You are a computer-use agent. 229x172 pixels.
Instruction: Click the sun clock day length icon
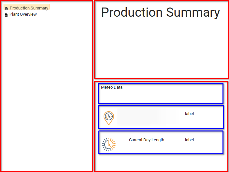pos(109,145)
